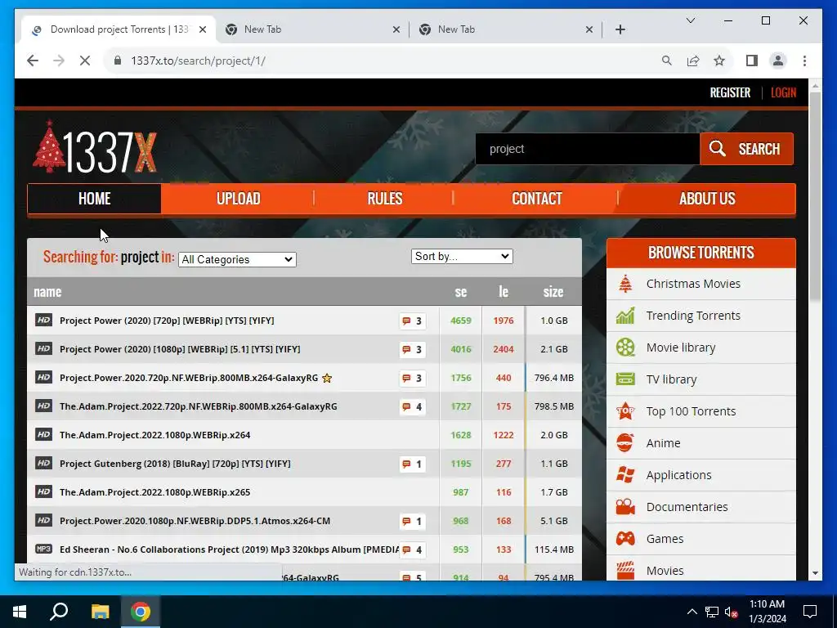Go to the HOME menu item
The image size is (837, 628).
(x=95, y=199)
